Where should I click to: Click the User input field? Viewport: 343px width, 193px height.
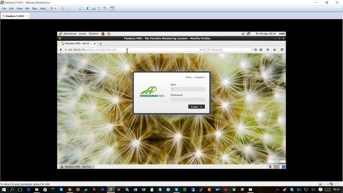188,89
